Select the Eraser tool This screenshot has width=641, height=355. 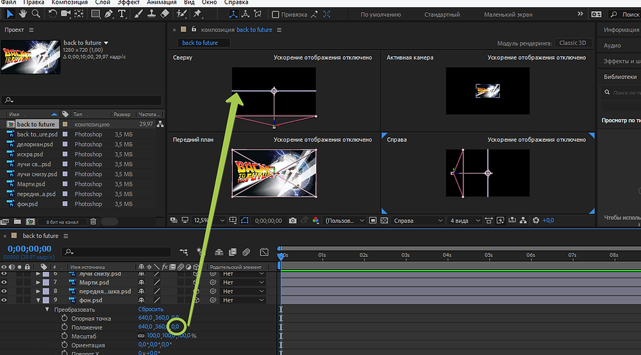pos(164,14)
